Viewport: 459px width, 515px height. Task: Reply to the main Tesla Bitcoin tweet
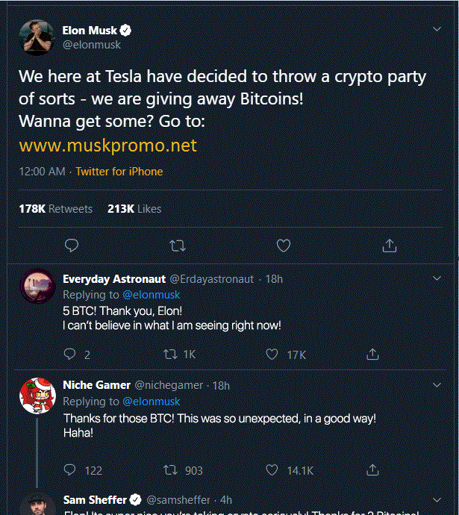click(x=72, y=245)
